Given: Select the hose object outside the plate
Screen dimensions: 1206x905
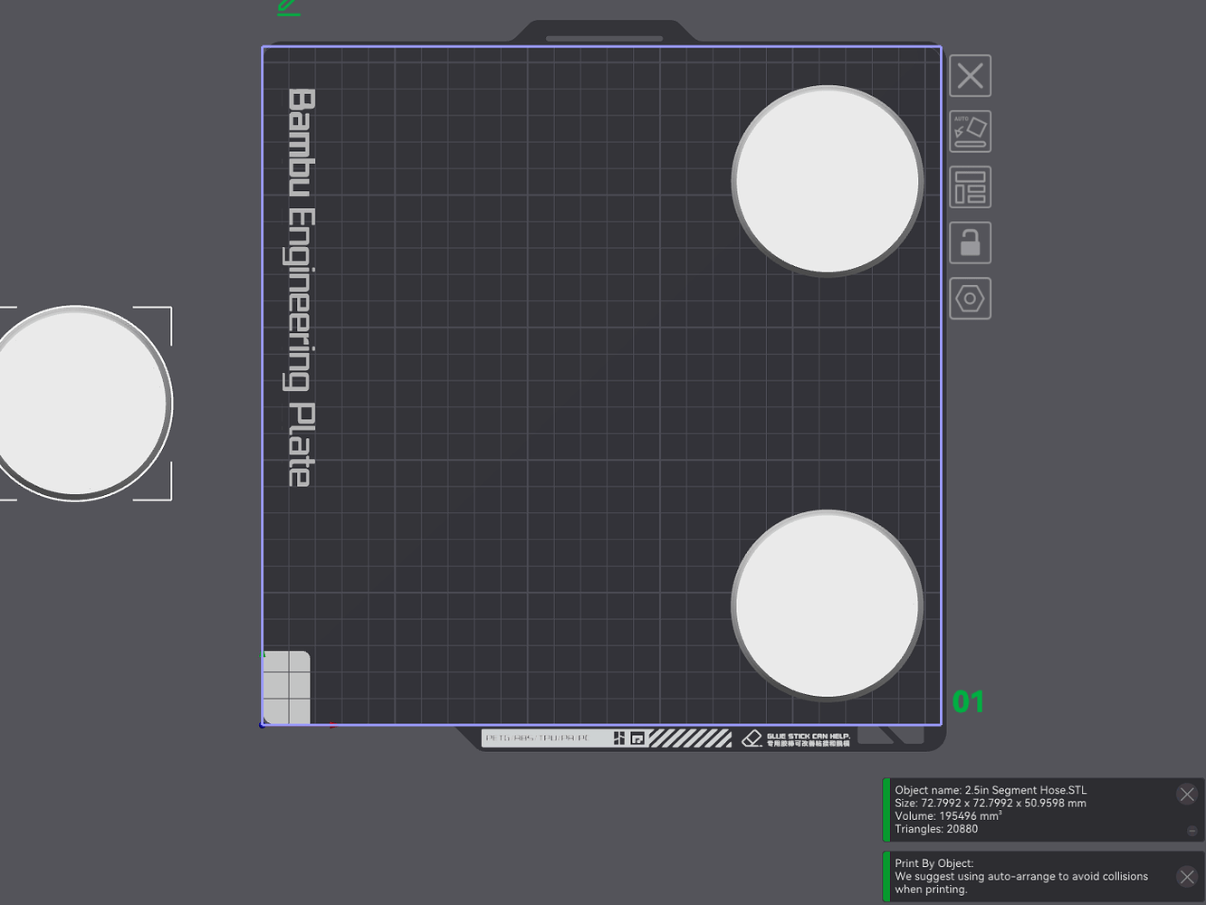Looking at the screenshot, I should pyautogui.click(x=79, y=404).
